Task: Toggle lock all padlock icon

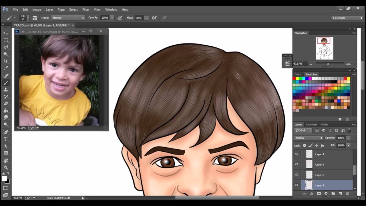Action: (x=322, y=145)
